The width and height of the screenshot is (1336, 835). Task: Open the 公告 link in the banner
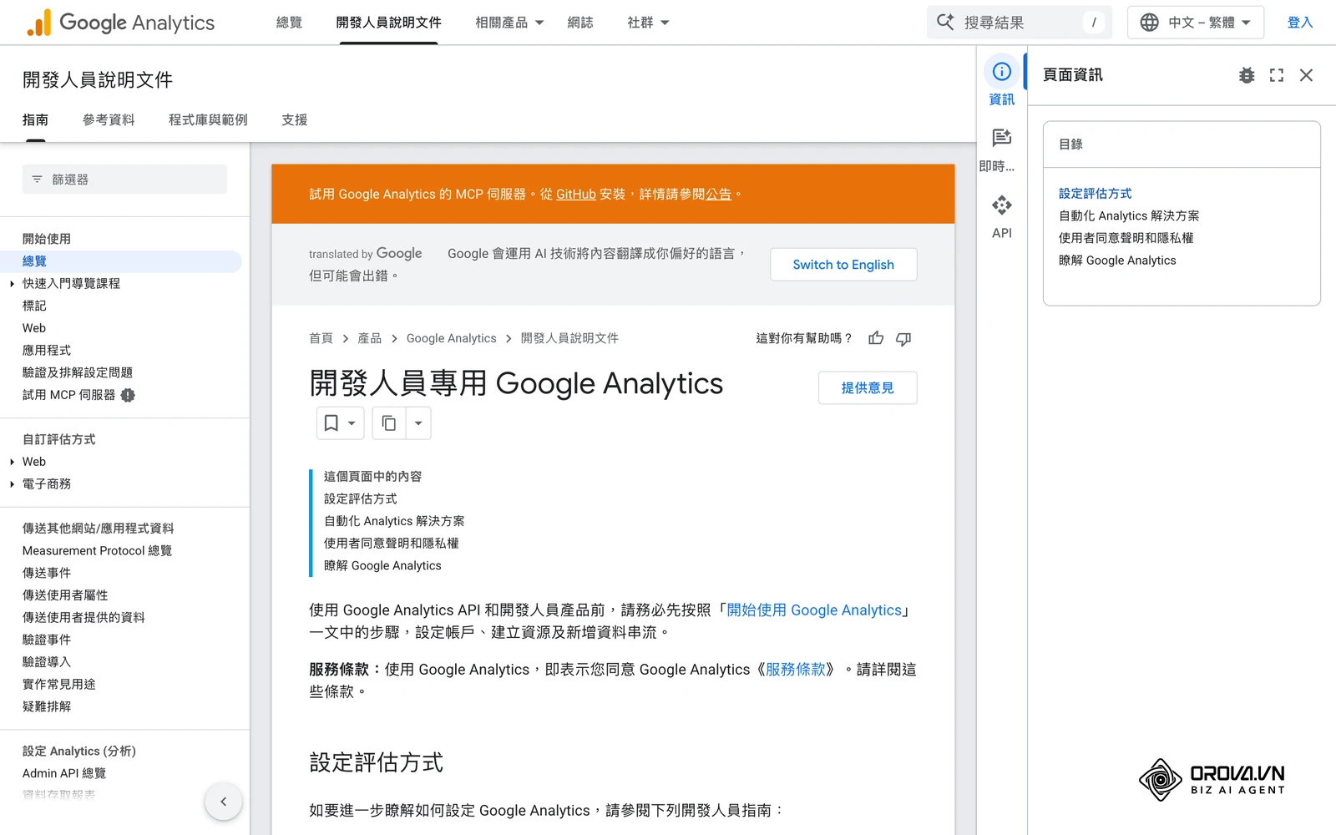[x=719, y=194]
